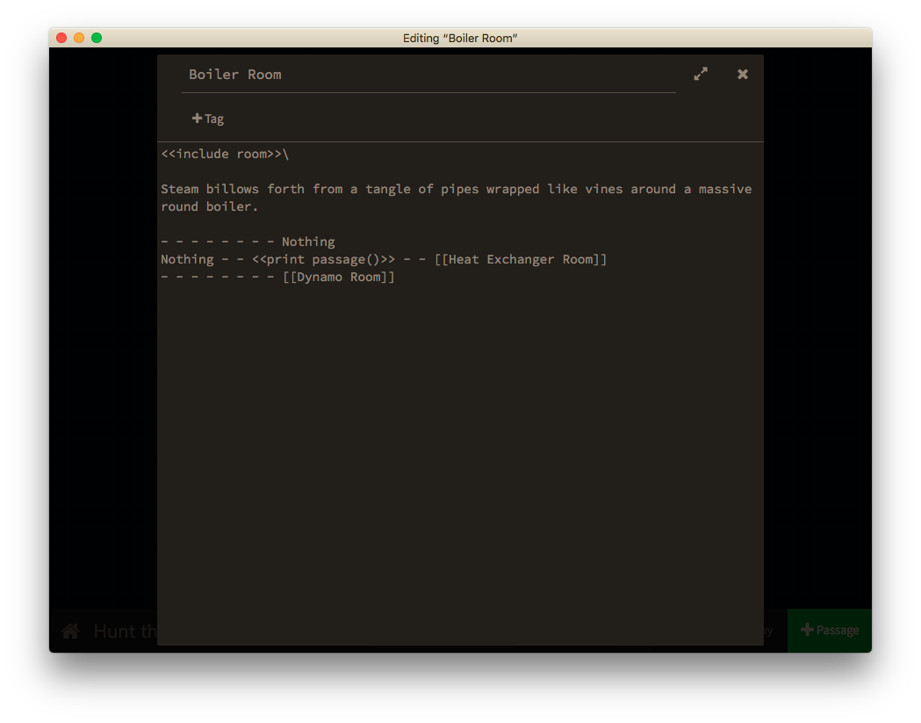
Task: Click the plus icon beside Tag
Action: click(198, 118)
